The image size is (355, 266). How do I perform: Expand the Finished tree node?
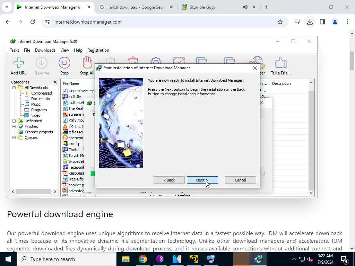click(14, 126)
